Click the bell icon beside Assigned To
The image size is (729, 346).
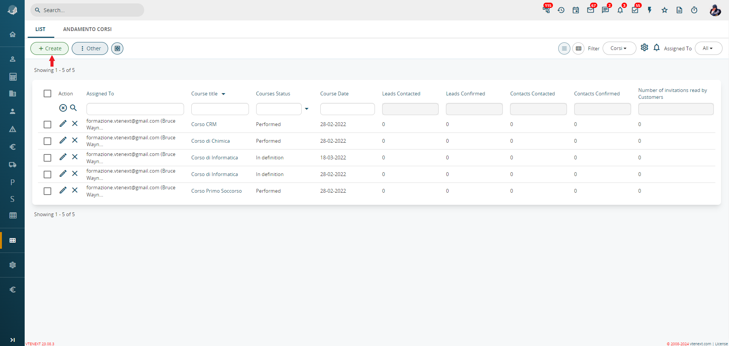tap(657, 48)
